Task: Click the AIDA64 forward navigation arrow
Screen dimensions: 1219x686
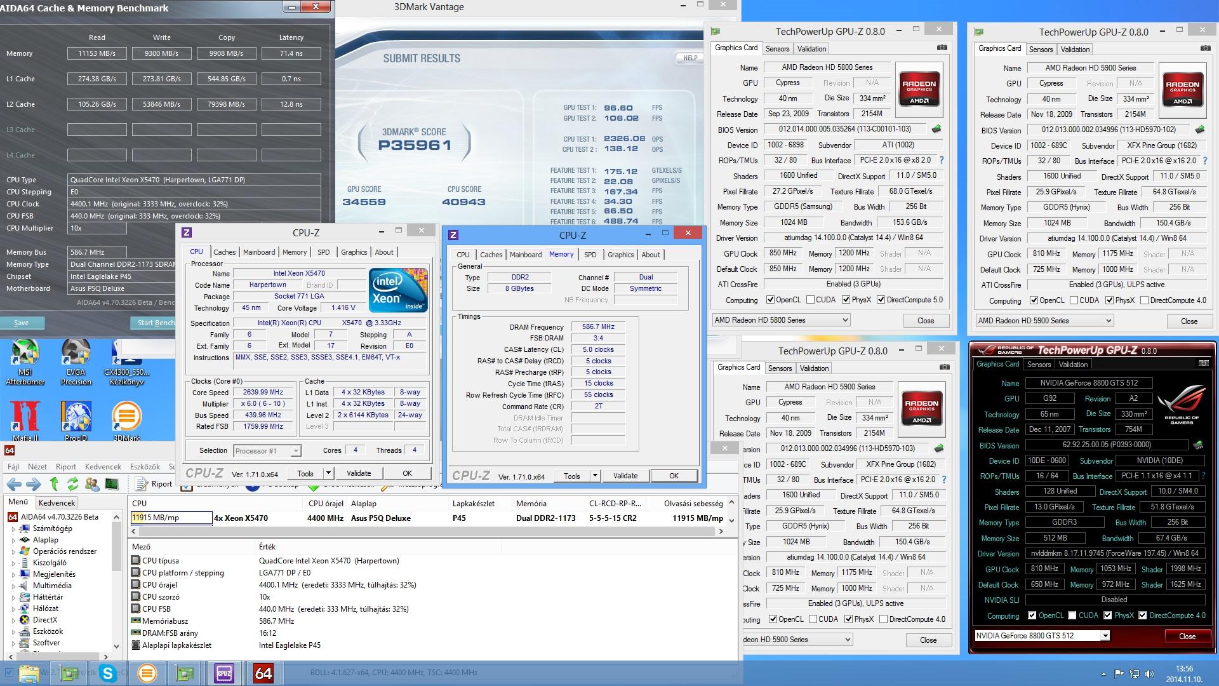Action: point(33,484)
